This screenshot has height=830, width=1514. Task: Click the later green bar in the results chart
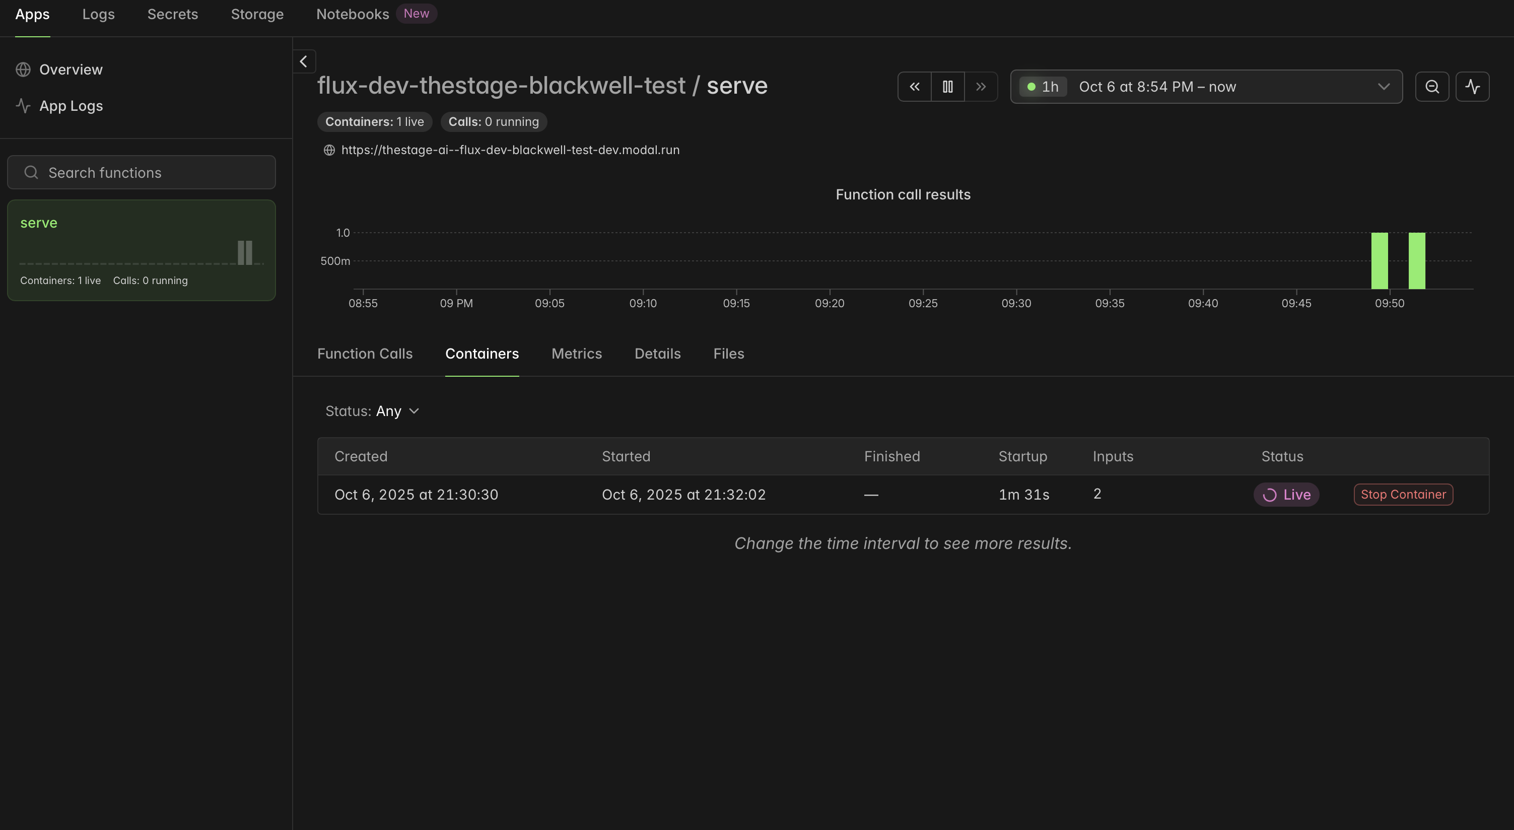1416,261
